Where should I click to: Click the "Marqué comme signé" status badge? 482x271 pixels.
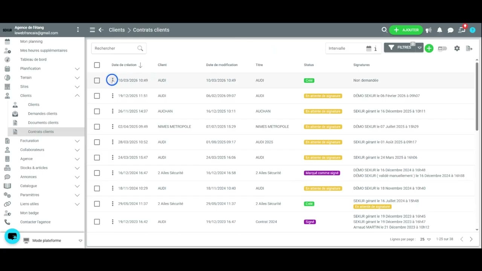322,173
